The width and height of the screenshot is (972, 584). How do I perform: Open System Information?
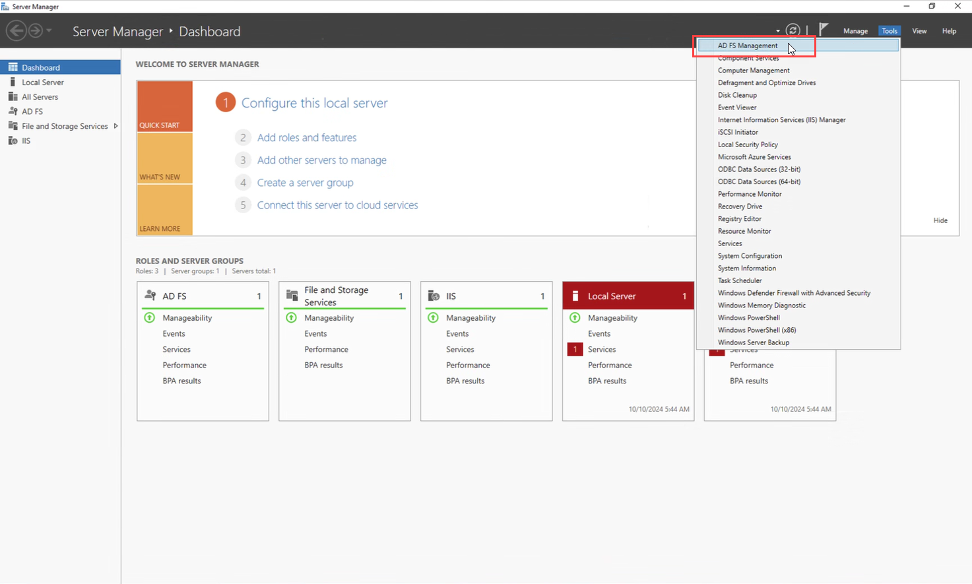pos(798,269)
